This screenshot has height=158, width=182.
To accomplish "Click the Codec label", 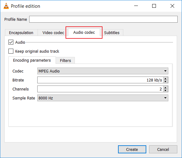I will (18, 71).
